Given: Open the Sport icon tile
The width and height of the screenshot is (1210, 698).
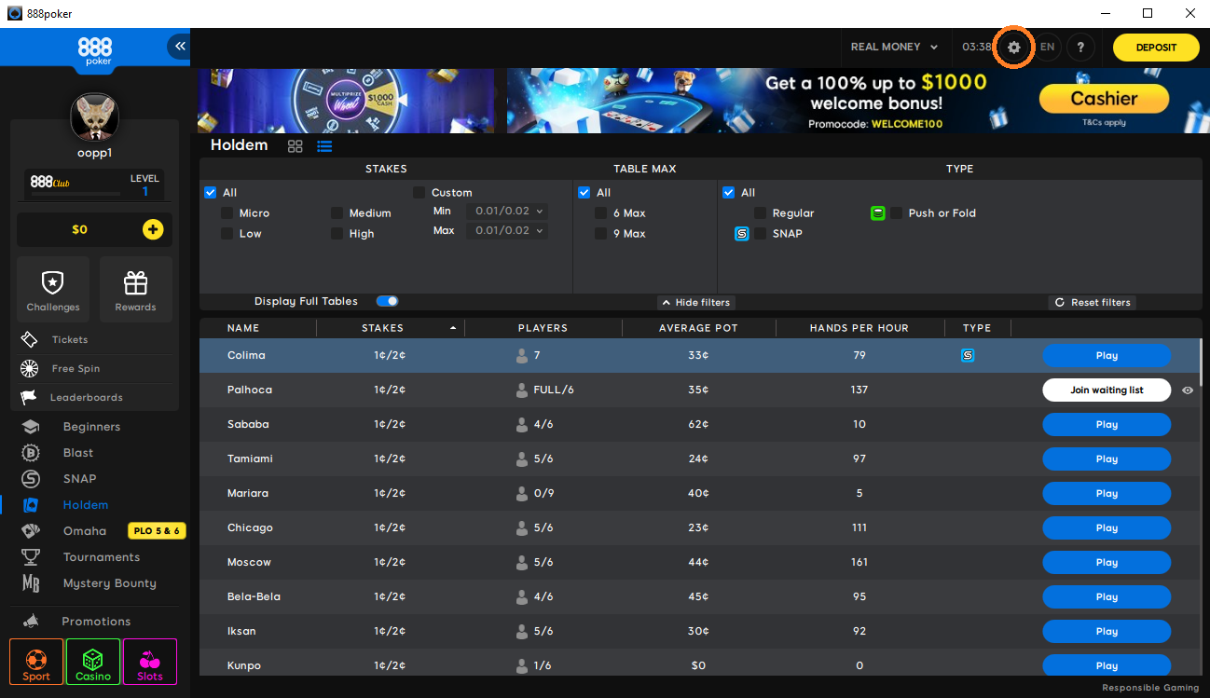Looking at the screenshot, I should (36, 662).
